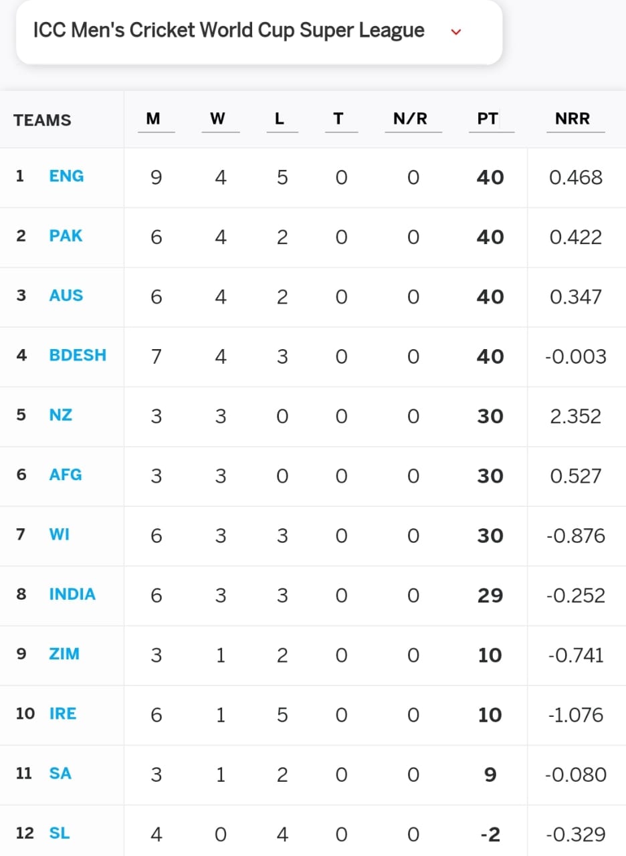Screen dimensions: 626x856
Task: Open the AFG team link
Action: [66, 474]
